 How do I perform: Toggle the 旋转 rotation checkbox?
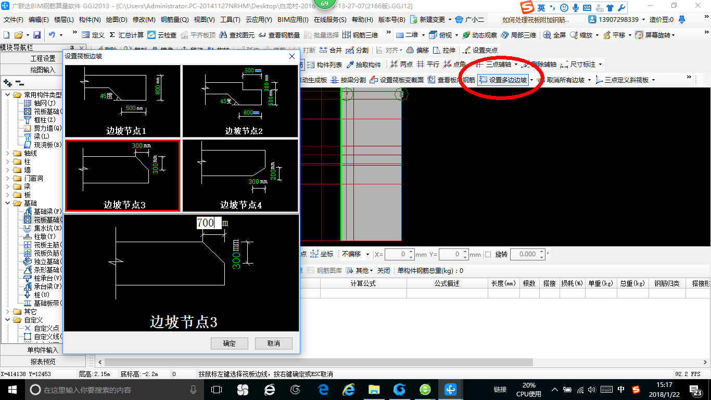[x=488, y=254]
